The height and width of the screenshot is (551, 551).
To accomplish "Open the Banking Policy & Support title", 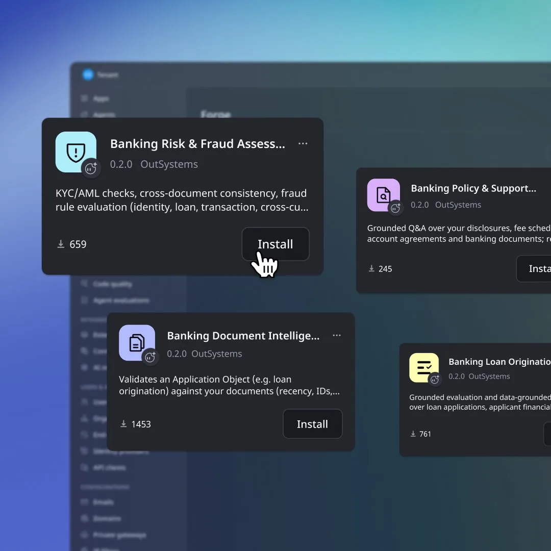I will pos(473,188).
